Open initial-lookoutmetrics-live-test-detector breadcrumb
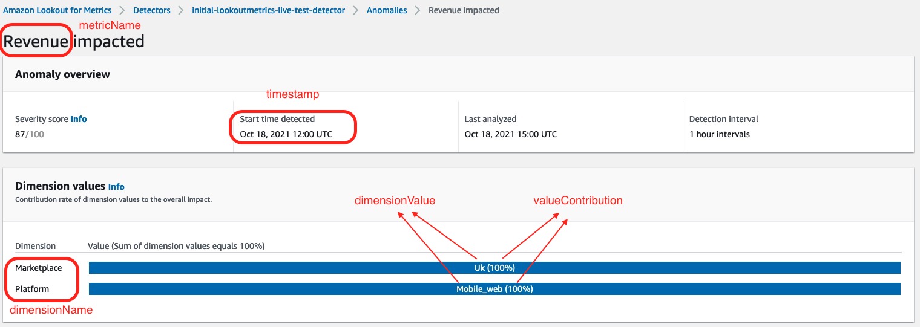Screen dimensions: 920x327 click(x=269, y=10)
